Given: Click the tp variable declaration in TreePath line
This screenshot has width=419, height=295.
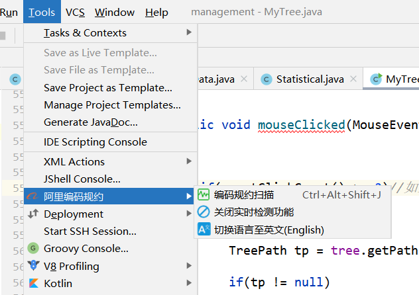Looking at the screenshot, I should tap(302, 251).
